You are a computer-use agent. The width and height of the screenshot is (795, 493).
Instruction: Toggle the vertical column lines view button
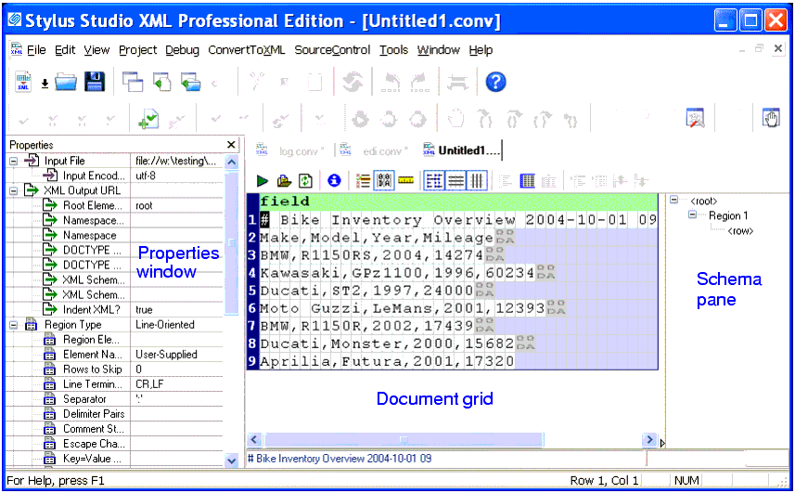[x=477, y=180]
